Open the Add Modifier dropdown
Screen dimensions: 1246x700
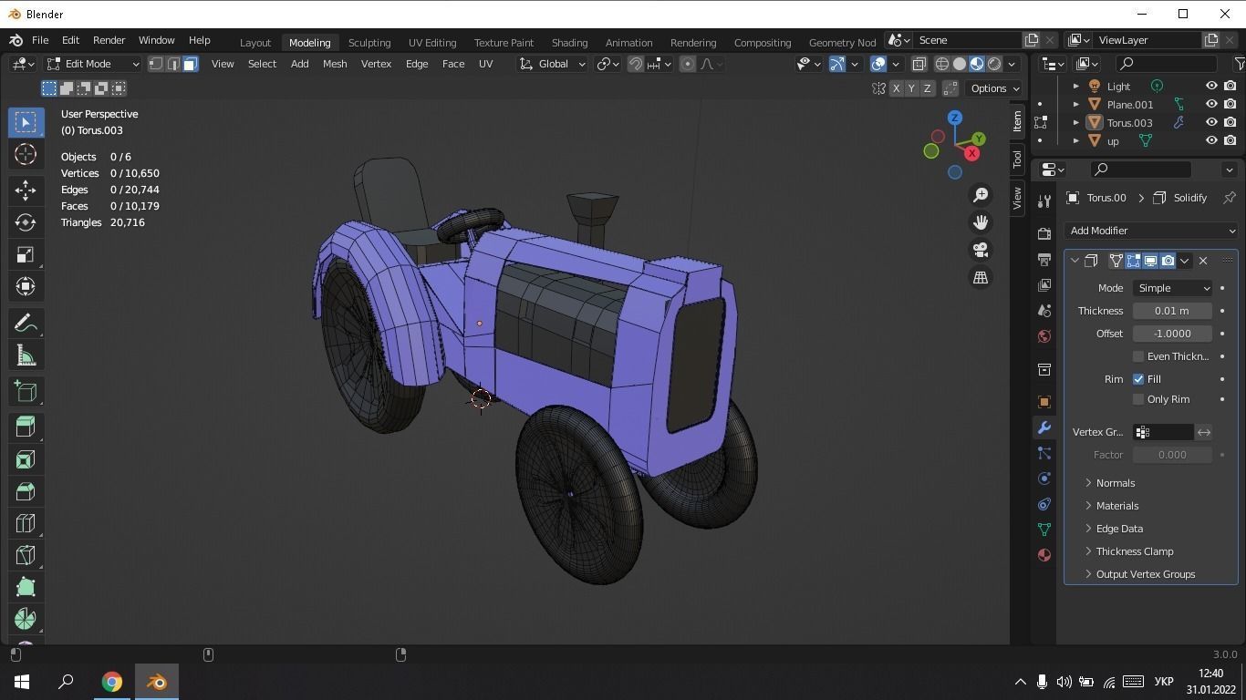coord(1152,231)
